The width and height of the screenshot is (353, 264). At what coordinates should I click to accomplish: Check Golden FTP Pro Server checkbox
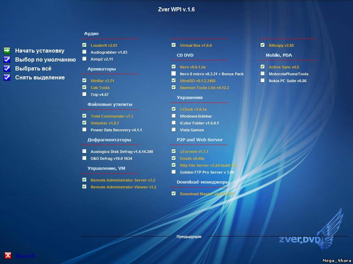coord(173,172)
